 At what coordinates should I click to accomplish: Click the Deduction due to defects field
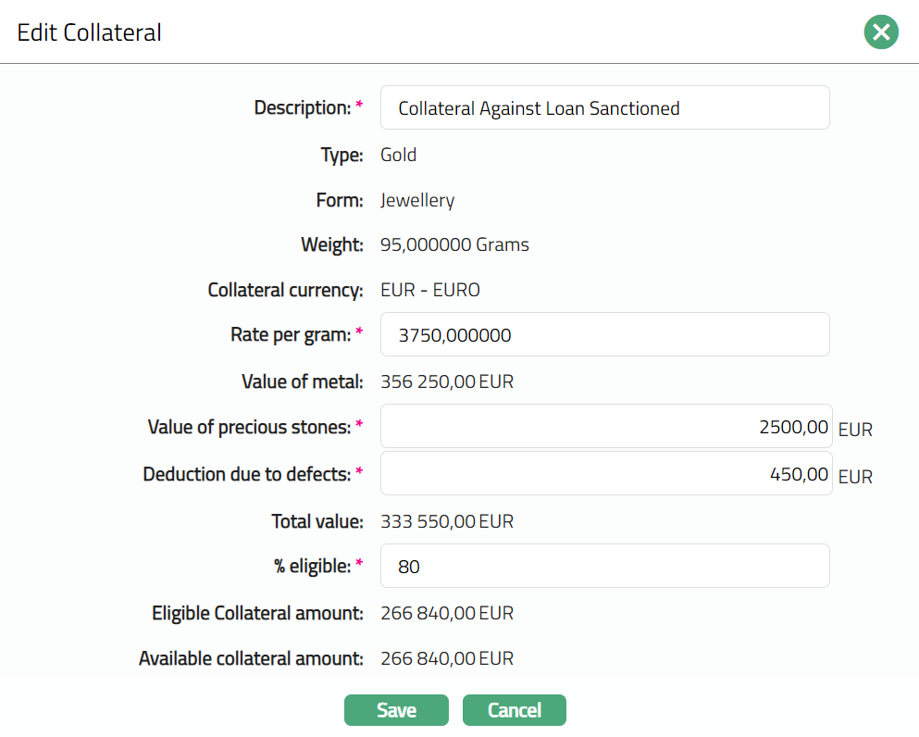pos(606,474)
